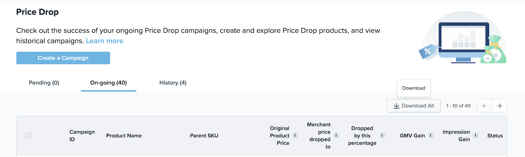Click the download icon in Download All
This screenshot has width=525, height=157.
396,106
